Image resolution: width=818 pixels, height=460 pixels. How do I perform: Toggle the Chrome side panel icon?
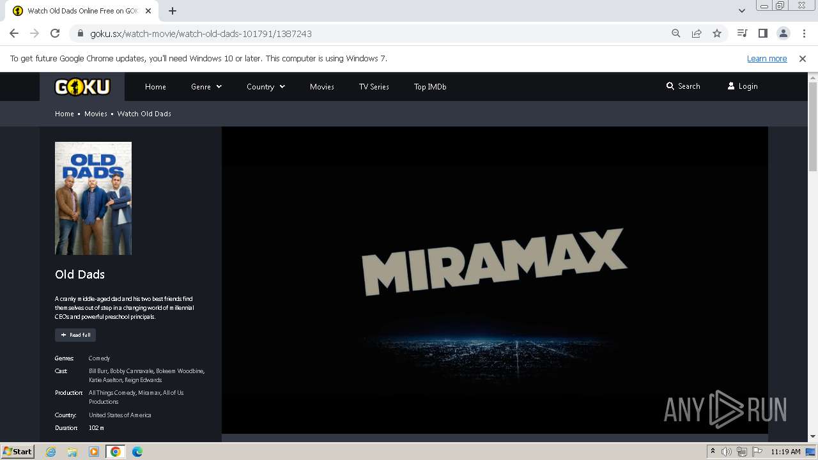762,33
